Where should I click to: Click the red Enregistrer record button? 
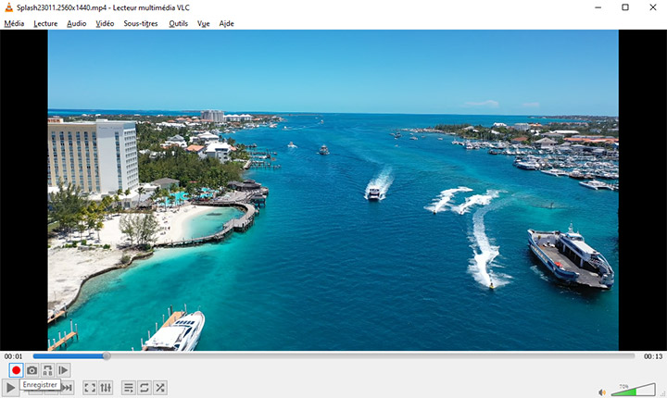pos(16,370)
